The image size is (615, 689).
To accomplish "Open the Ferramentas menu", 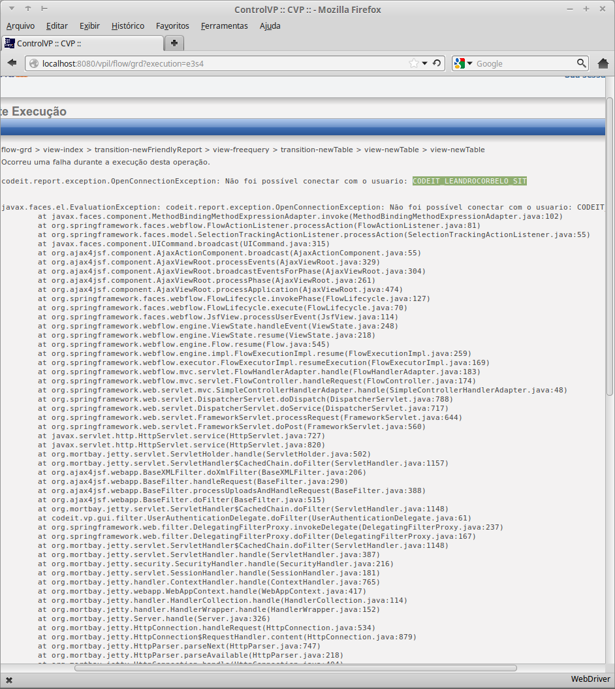I will pos(225,26).
